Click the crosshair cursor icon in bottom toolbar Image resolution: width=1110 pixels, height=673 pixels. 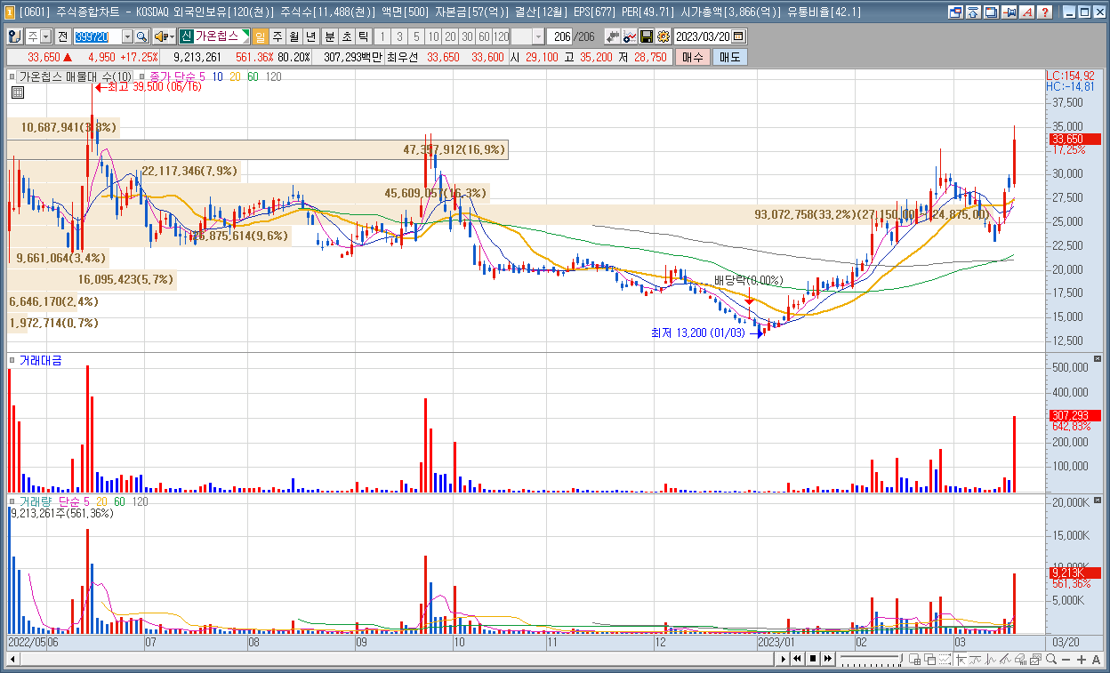click(x=961, y=659)
